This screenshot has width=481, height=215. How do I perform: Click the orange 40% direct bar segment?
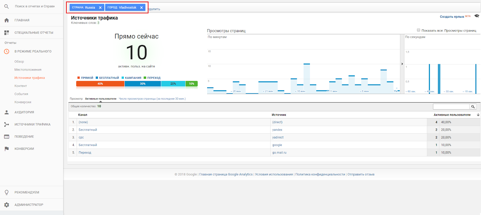pos(100,84)
